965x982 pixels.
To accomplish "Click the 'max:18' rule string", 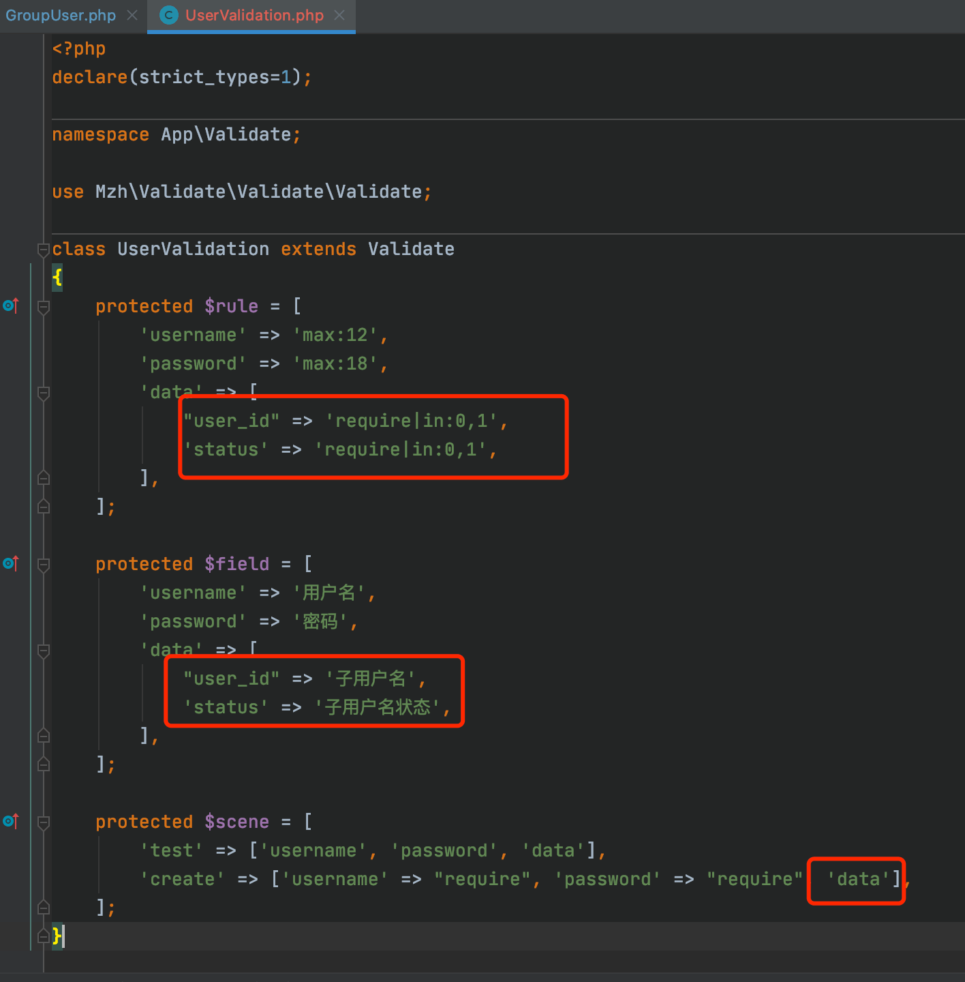I will (x=335, y=363).
